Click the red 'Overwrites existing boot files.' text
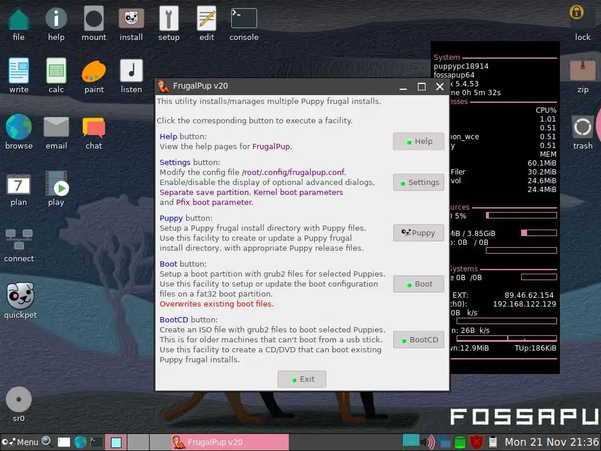Screen dimensions: 601x451 point(217,304)
